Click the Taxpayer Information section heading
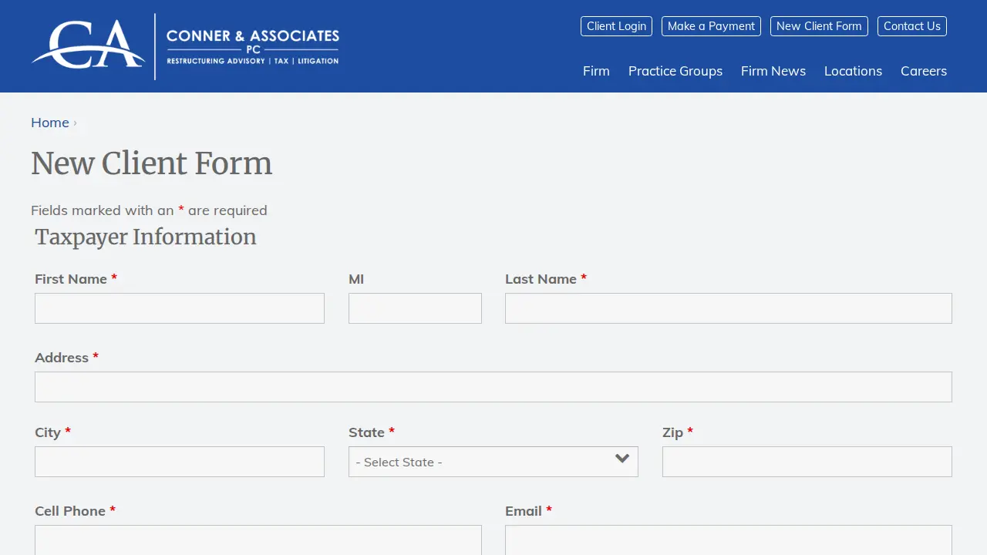This screenshot has height=555, width=987. pos(146,237)
